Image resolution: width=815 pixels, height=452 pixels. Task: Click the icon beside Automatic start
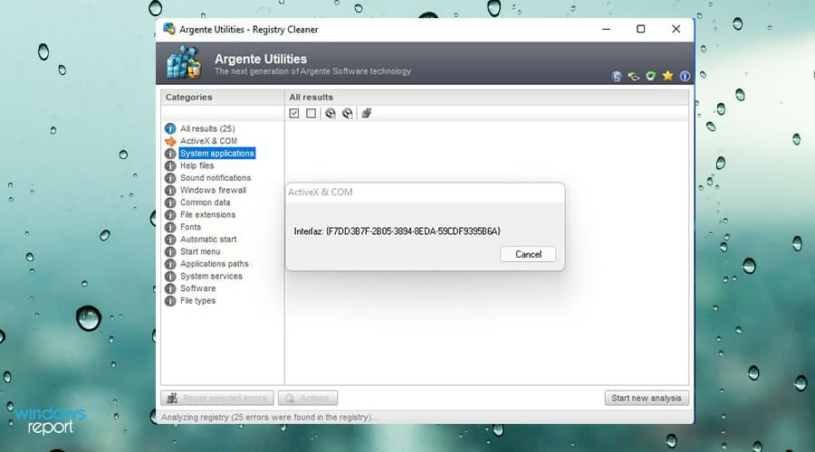[x=170, y=240]
